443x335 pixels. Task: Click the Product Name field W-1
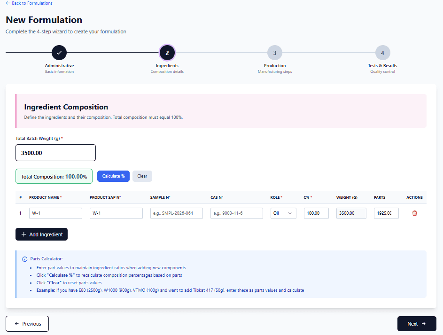click(55, 213)
